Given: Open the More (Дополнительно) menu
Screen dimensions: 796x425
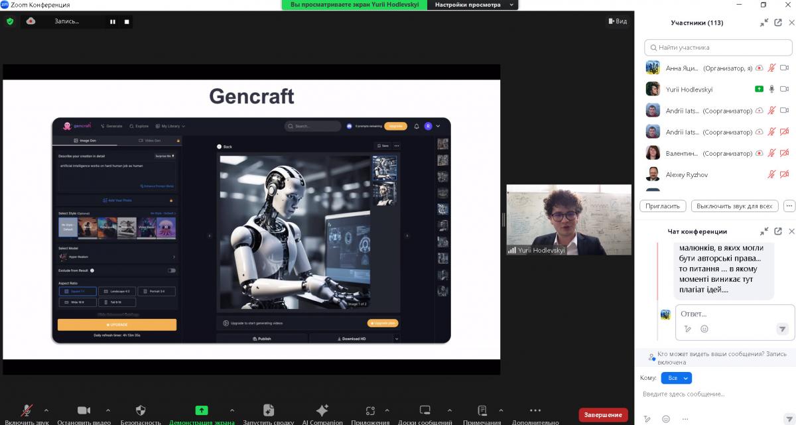Looking at the screenshot, I should coord(535,410).
